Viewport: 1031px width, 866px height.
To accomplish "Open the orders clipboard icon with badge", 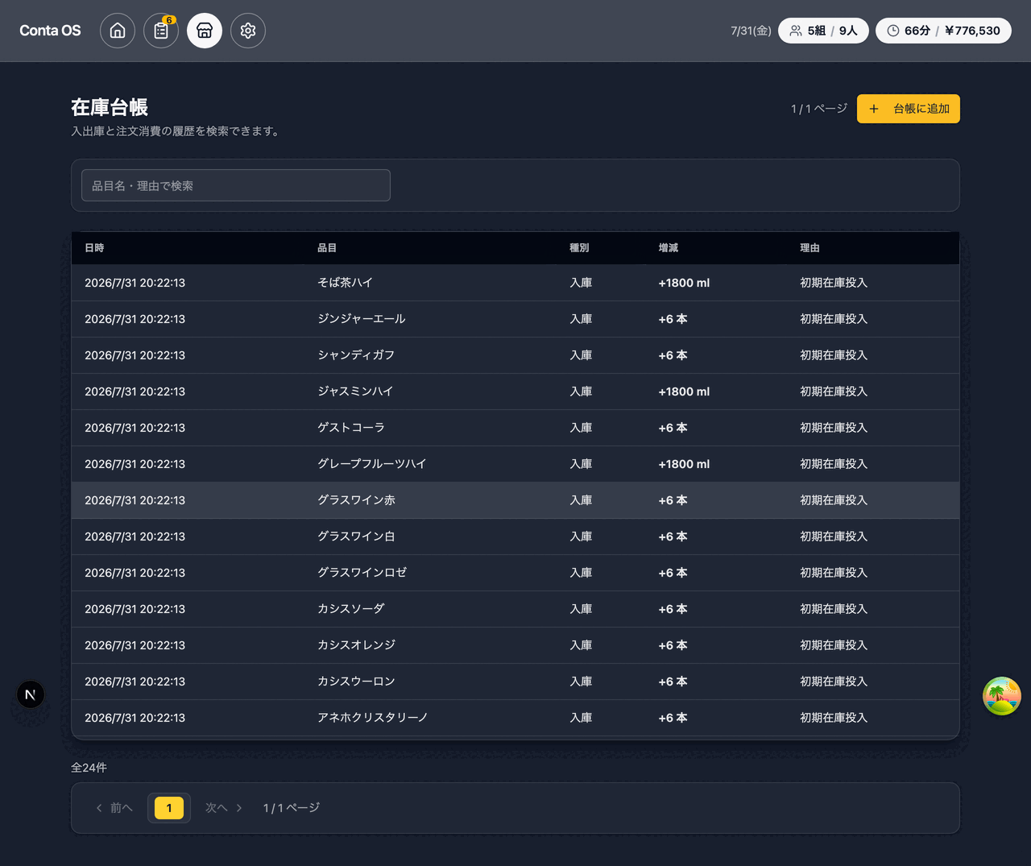I will 161,31.
